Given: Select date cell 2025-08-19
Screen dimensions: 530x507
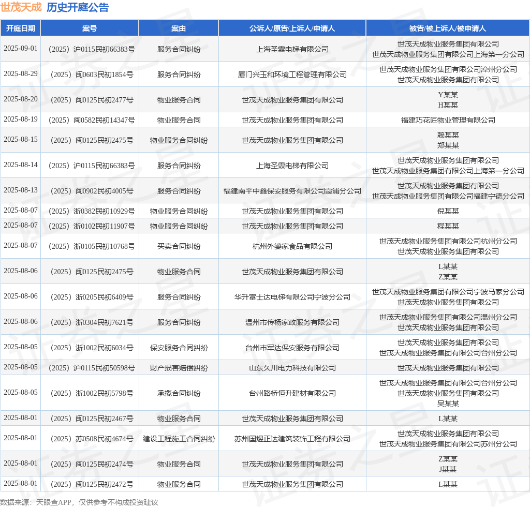Looking at the screenshot, I should [21, 119].
